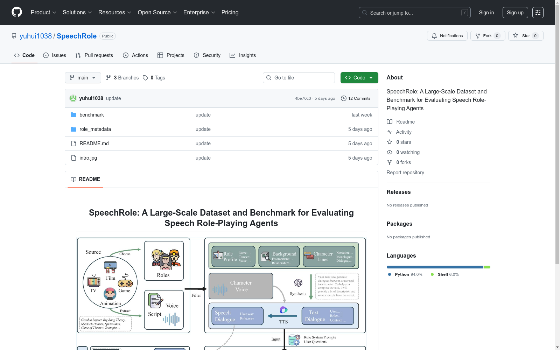Screen dimensions: 560x350
Task: Open the Releases section heading link
Action: click(x=399, y=192)
